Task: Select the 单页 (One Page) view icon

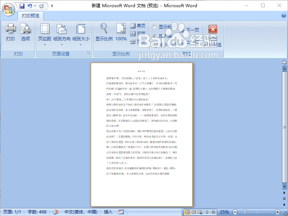Action: pyautogui.click(x=137, y=26)
